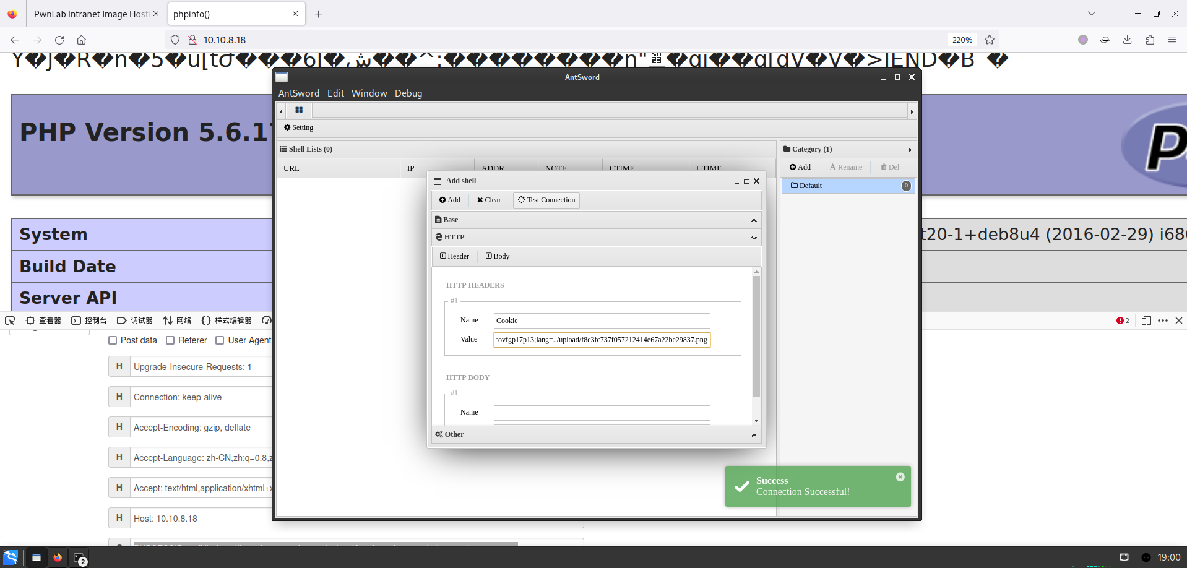
Task: Click the AntSword home grid tab icon
Action: 299,110
